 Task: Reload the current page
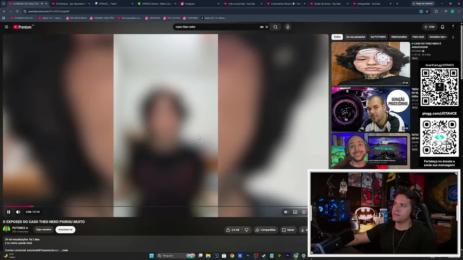17,11
